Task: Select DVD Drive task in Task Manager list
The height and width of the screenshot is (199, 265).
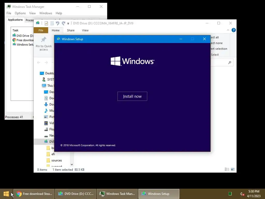Action: tap(23, 36)
